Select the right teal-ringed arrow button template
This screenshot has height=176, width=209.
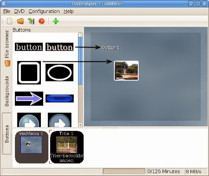[59, 120]
